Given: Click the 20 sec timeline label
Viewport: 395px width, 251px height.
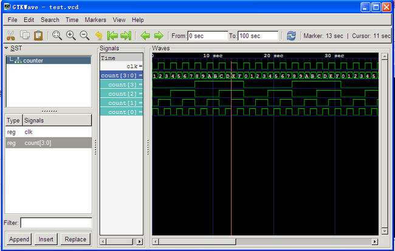Looking at the screenshot, I should (x=273, y=55).
